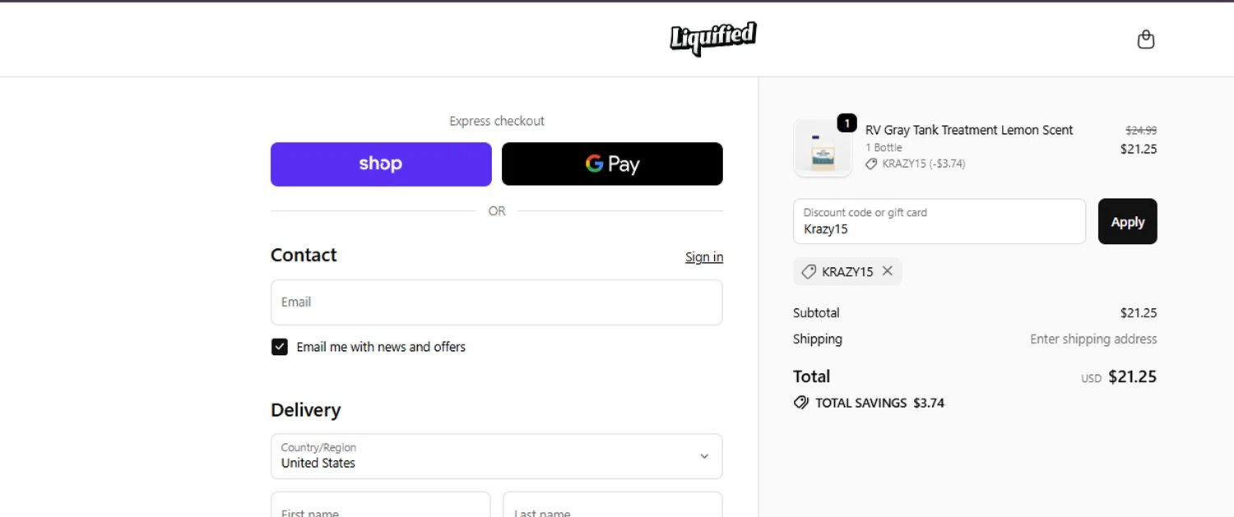Click the tag icon on KRAZY15 chip

click(x=809, y=271)
